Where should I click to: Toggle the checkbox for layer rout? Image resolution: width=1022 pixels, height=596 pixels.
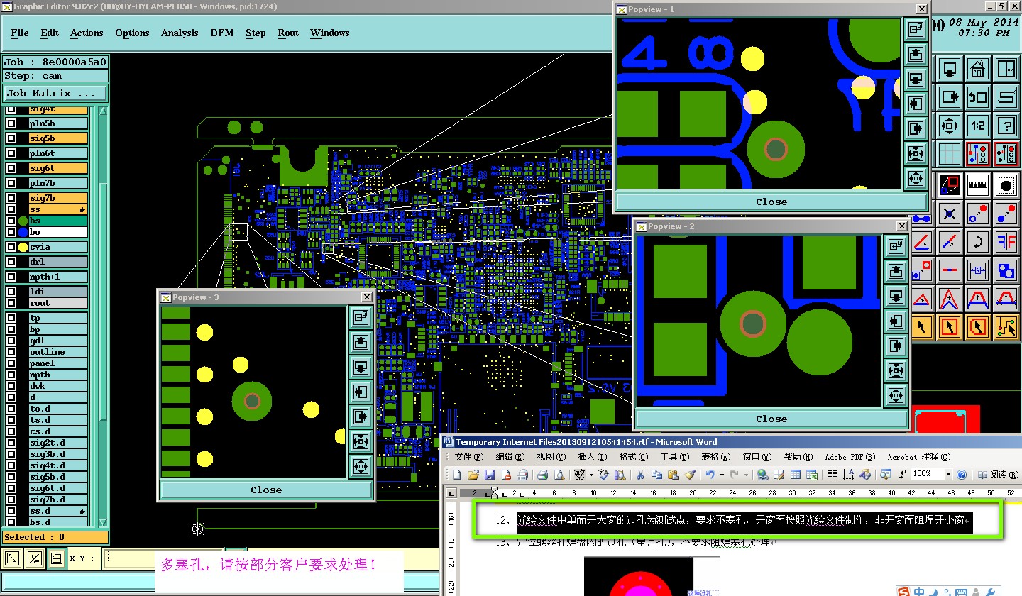coord(11,303)
